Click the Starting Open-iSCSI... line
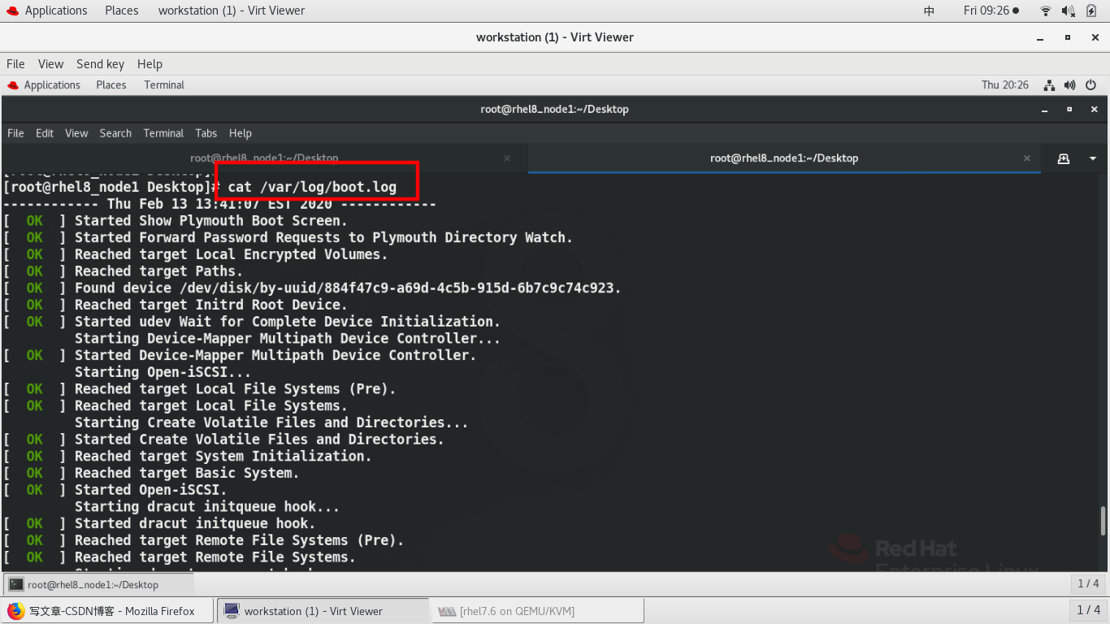 point(163,372)
